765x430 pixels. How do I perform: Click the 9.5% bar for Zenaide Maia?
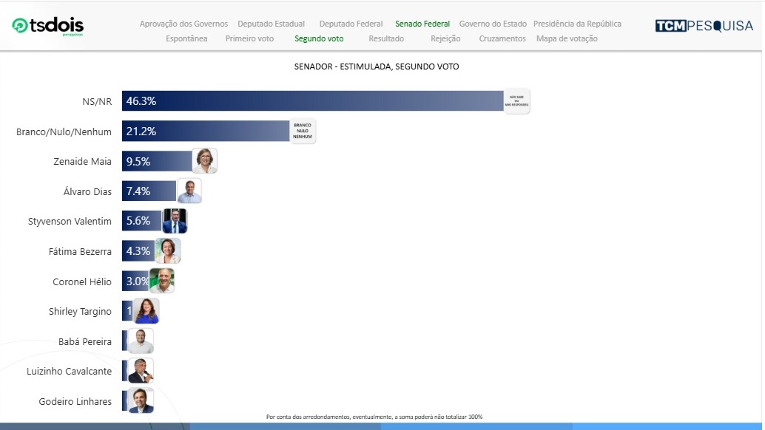[157, 161]
